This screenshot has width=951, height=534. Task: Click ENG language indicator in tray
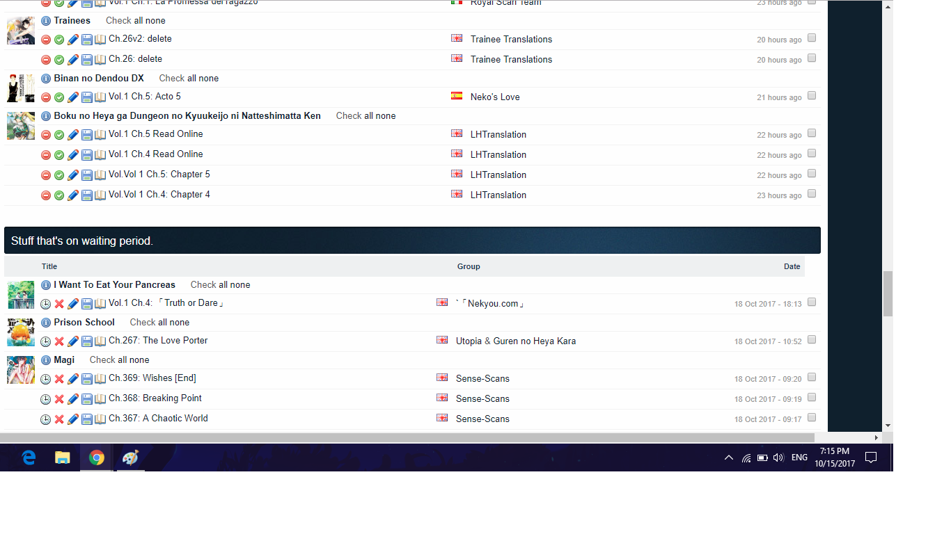(x=799, y=458)
